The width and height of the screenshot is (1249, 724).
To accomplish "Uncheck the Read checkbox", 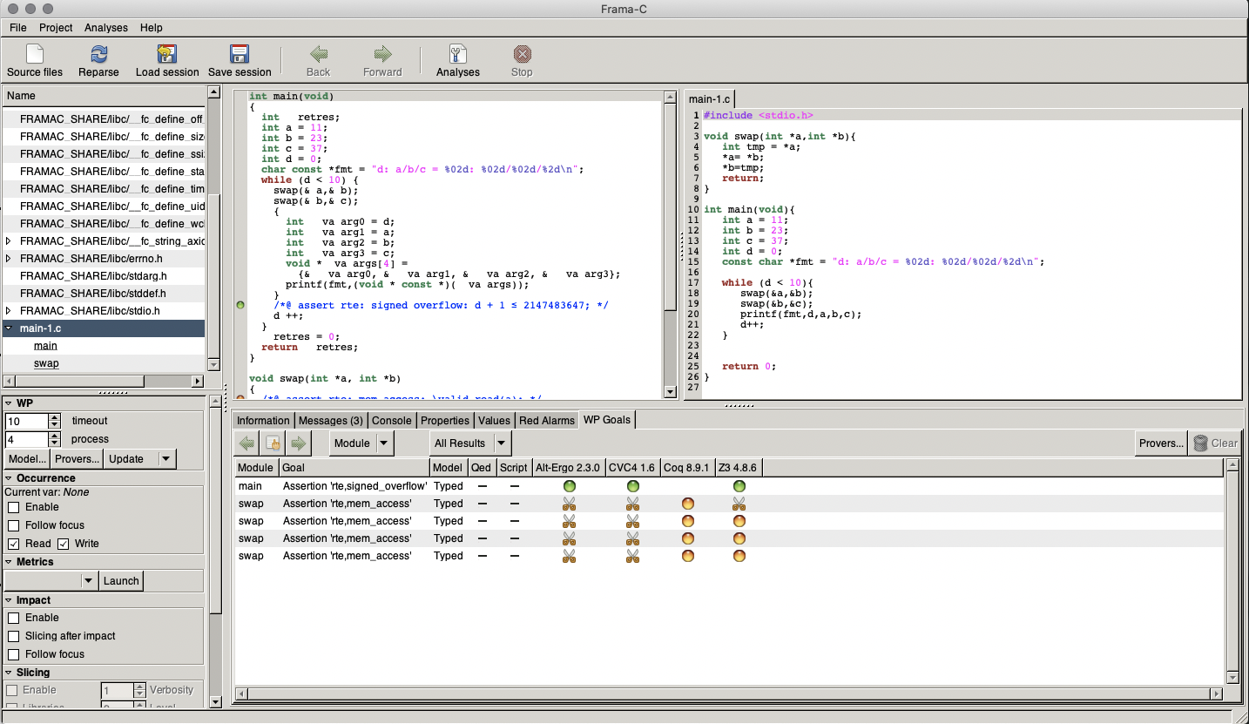I will (x=13, y=544).
